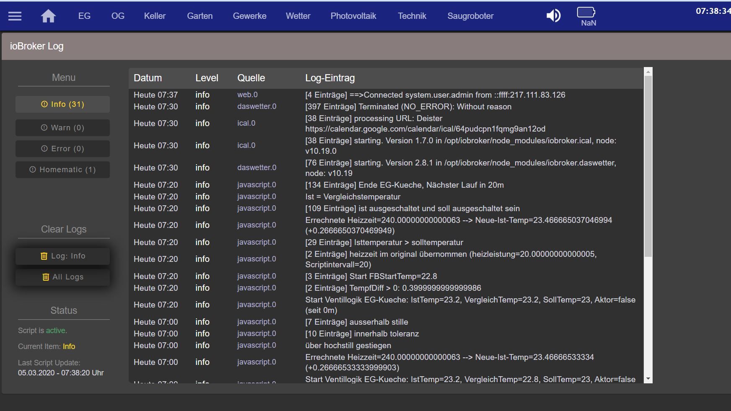Viewport: 731px width, 411px height.
Task: Open the EG navigation tab
Action: point(84,16)
